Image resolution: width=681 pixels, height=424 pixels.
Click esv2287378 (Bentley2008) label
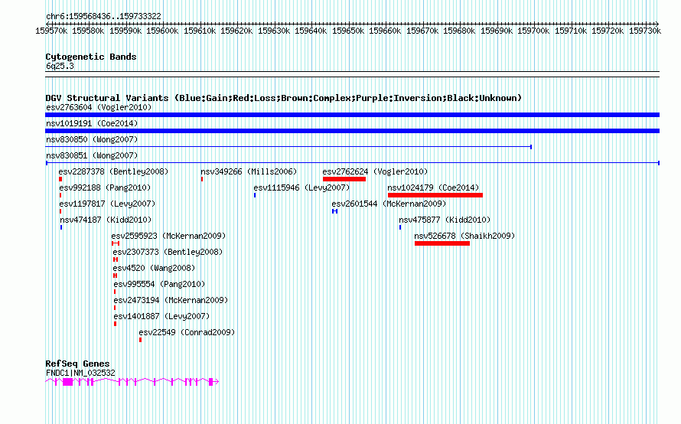(113, 171)
